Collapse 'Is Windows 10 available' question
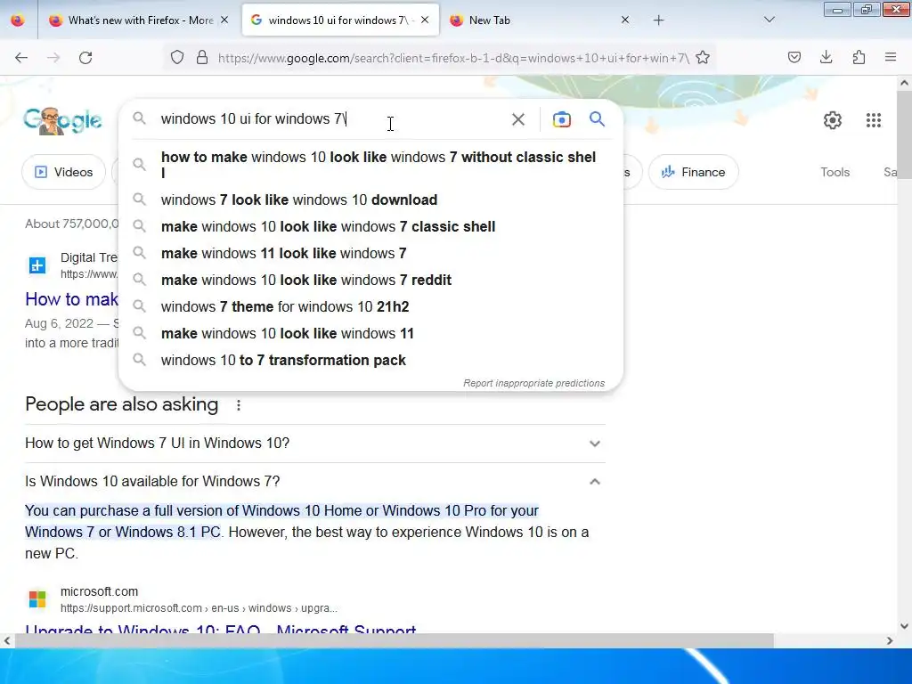The image size is (912, 684). point(314,482)
